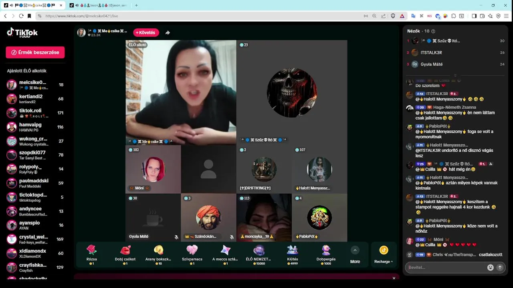Screen dimensions: 513x288
Task: Follow the streamer with Követés button
Action: point(146,32)
